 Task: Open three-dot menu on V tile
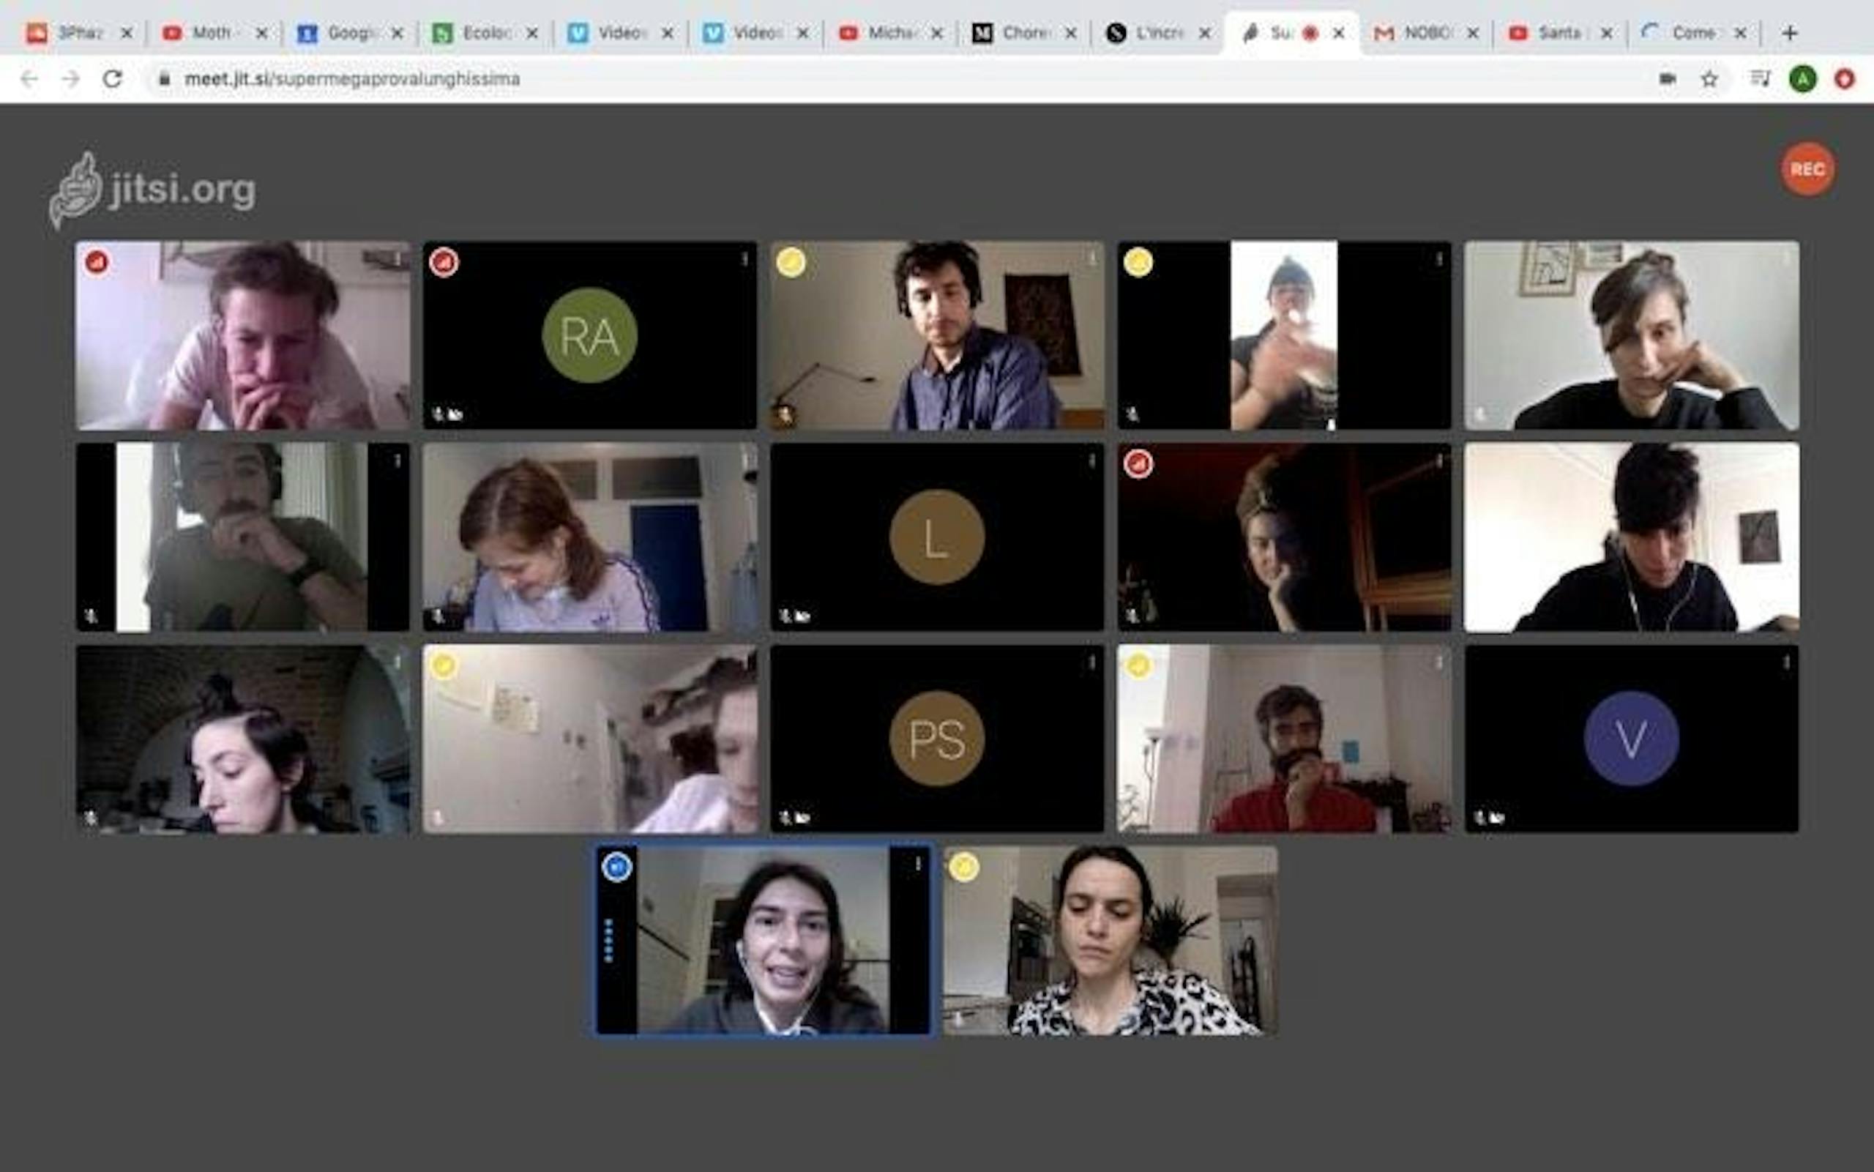[x=1785, y=662]
